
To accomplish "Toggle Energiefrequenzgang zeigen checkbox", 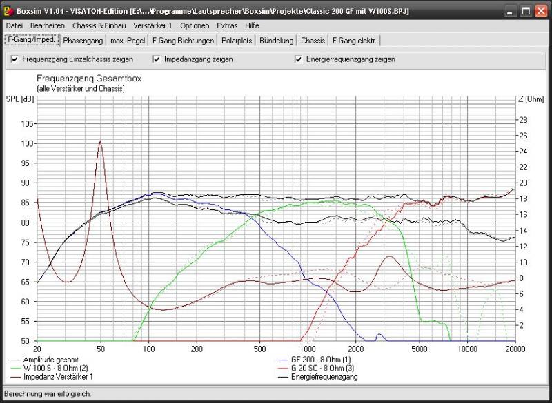I will tap(298, 59).
